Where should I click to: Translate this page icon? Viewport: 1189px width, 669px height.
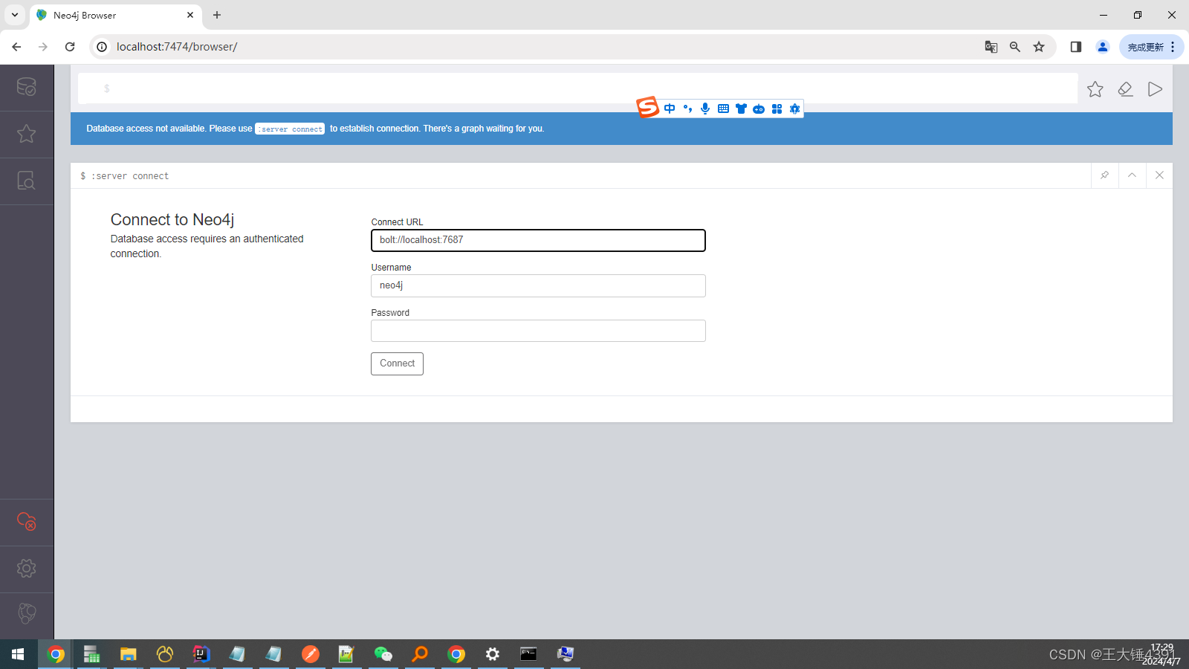(x=991, y=47)
